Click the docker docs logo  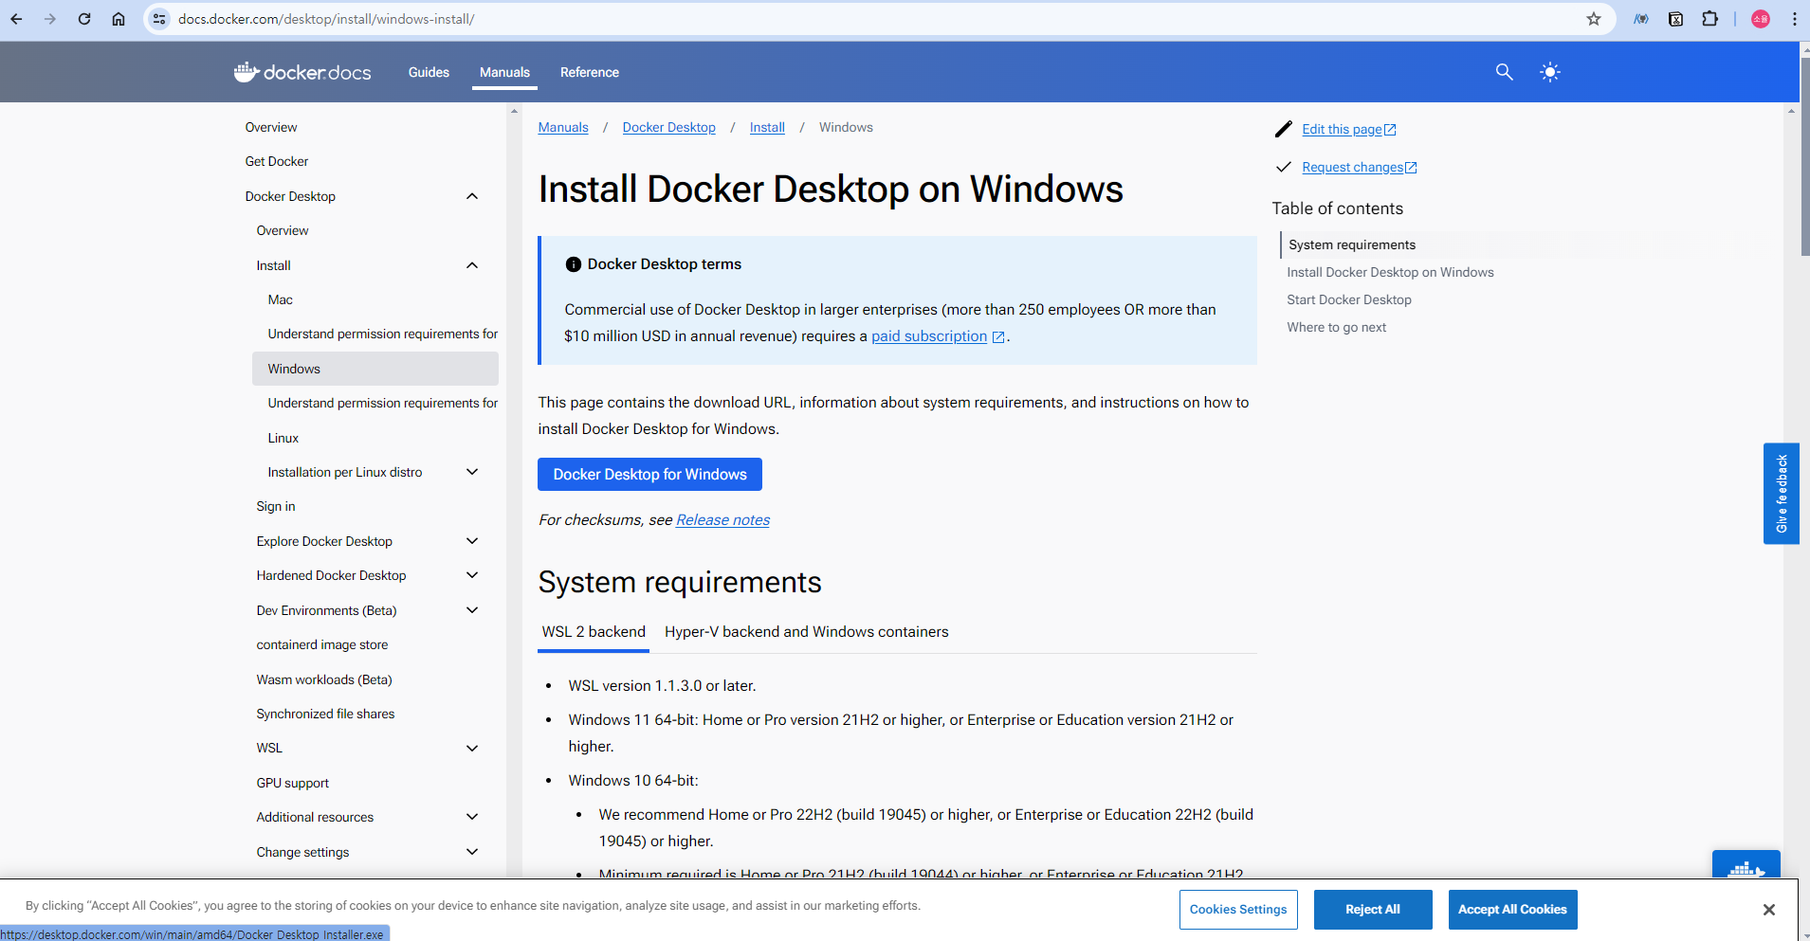(302, 72)
